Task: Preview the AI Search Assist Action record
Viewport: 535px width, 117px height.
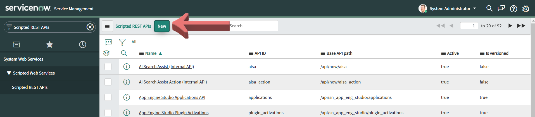Action: pos(127,82)
